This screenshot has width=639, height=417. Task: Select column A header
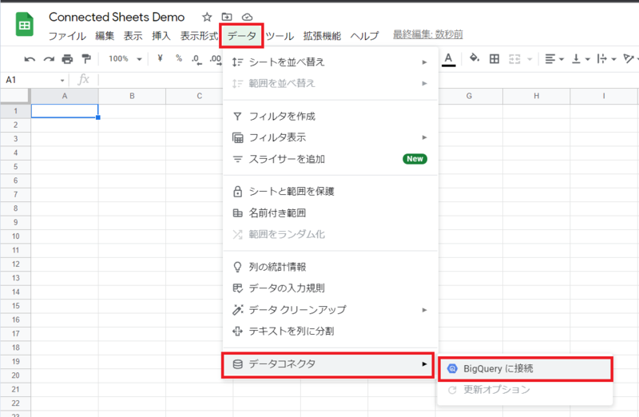pos(65,96)
